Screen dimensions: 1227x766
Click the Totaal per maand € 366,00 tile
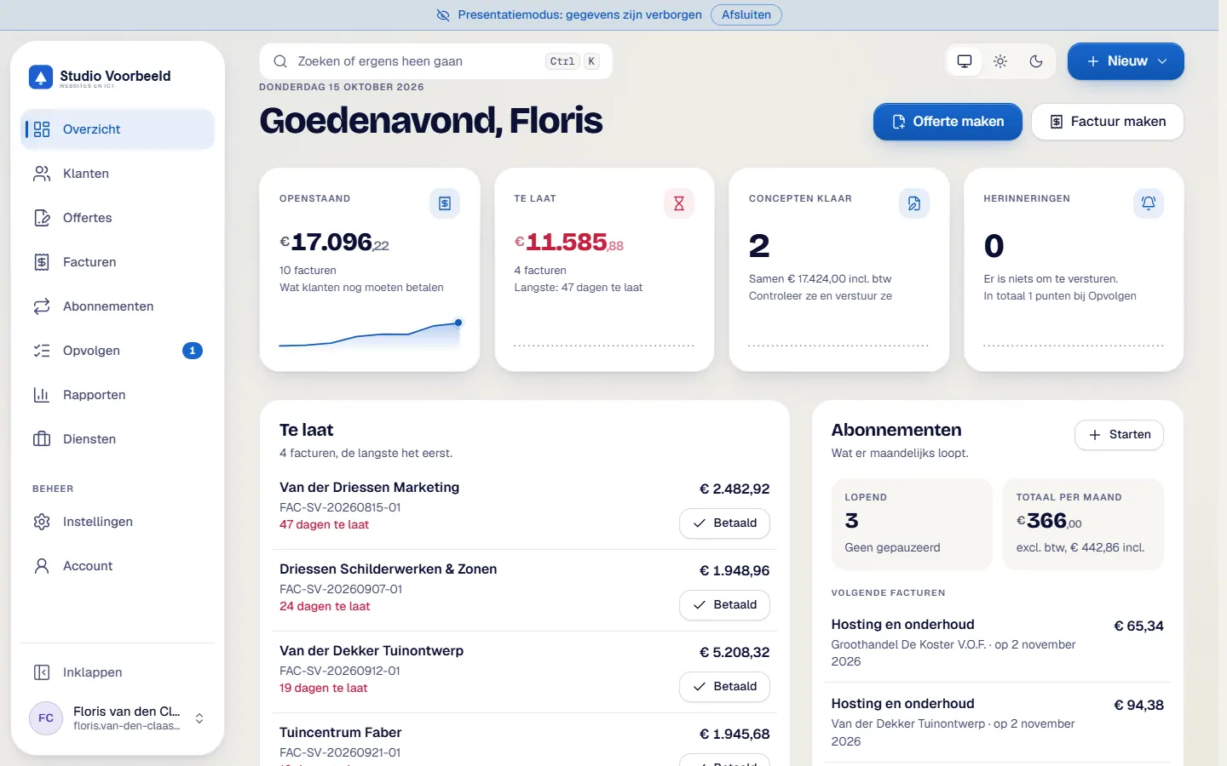(x=1083, y=524)
